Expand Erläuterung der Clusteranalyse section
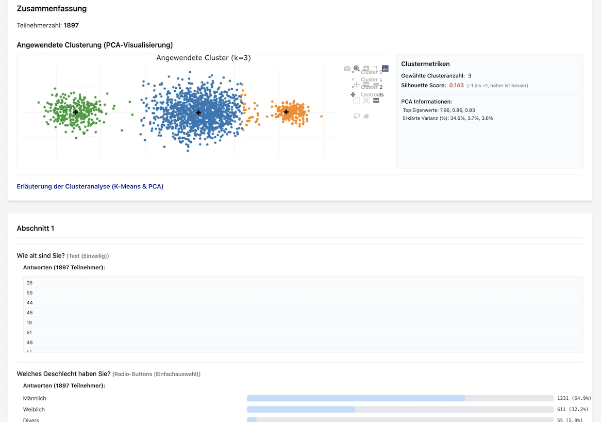The width and height of the screenshot is (601, 422). (90, 187)
